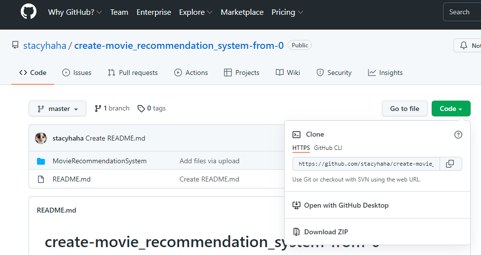Focus the Search field in header
Screen dimensions: 481x255
coord(462,12)
